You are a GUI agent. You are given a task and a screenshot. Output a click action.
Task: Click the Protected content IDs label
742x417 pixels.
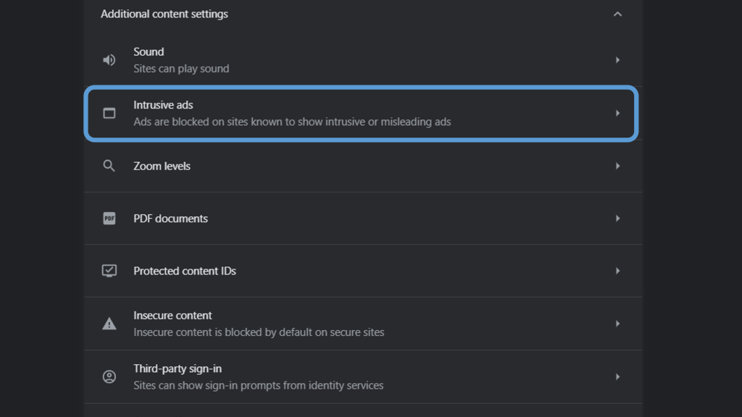pos(185,271)
